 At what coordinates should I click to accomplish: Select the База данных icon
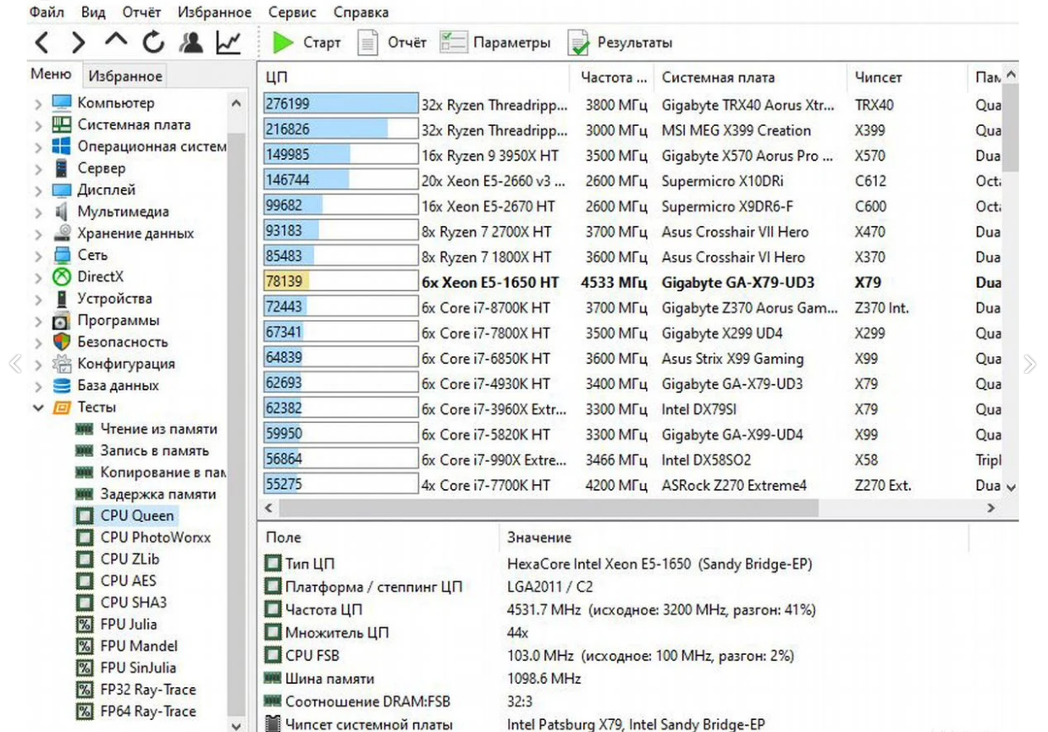point(62,386)
